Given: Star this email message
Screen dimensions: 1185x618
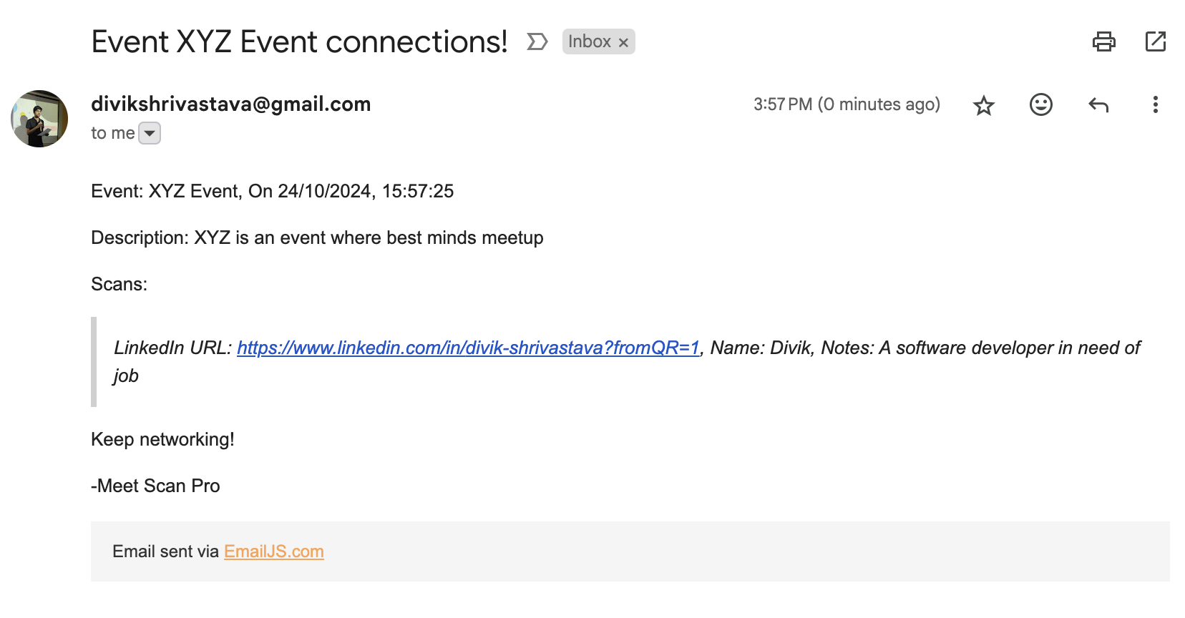Looking at the screenshot, I should tap(984, 105).
